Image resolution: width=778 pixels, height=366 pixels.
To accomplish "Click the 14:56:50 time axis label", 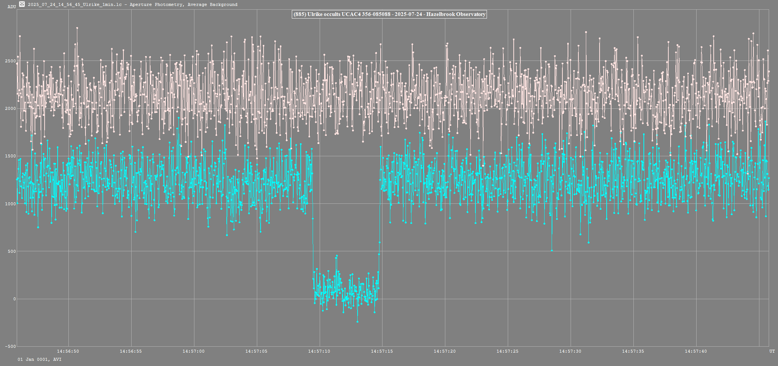I will [68, 351].
